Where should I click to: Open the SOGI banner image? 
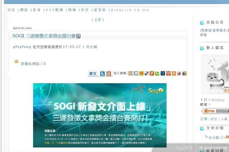(100, 115)
